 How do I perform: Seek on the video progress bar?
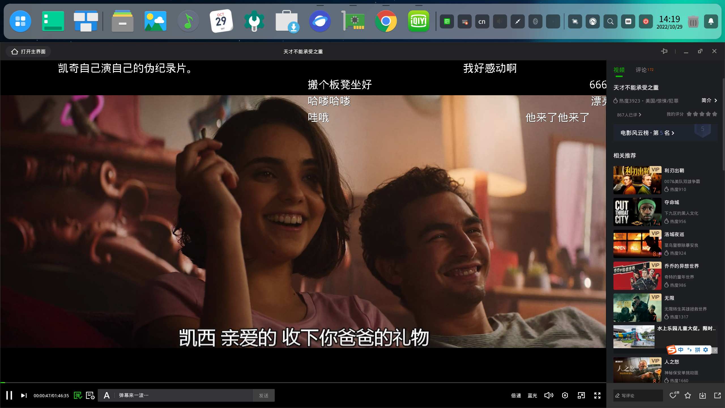[x=303, y=382]
